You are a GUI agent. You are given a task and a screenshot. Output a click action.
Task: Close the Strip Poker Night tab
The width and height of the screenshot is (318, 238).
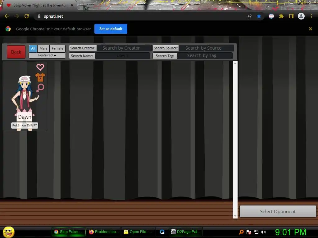click(72, 5)
